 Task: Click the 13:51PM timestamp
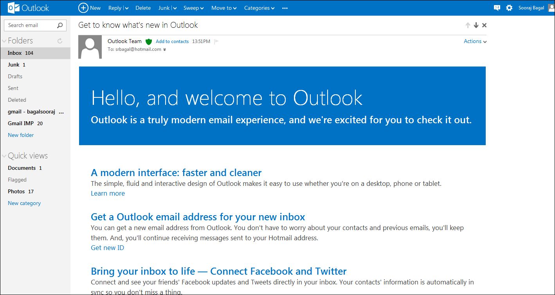coord(201,41)
